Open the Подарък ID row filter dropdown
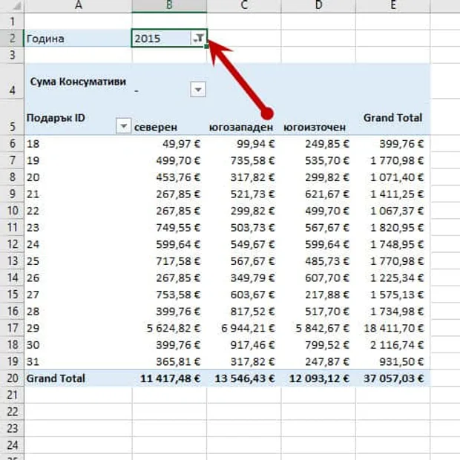Image resolution: width=460 pixels, height=460 pixels. tap(123, 126)
